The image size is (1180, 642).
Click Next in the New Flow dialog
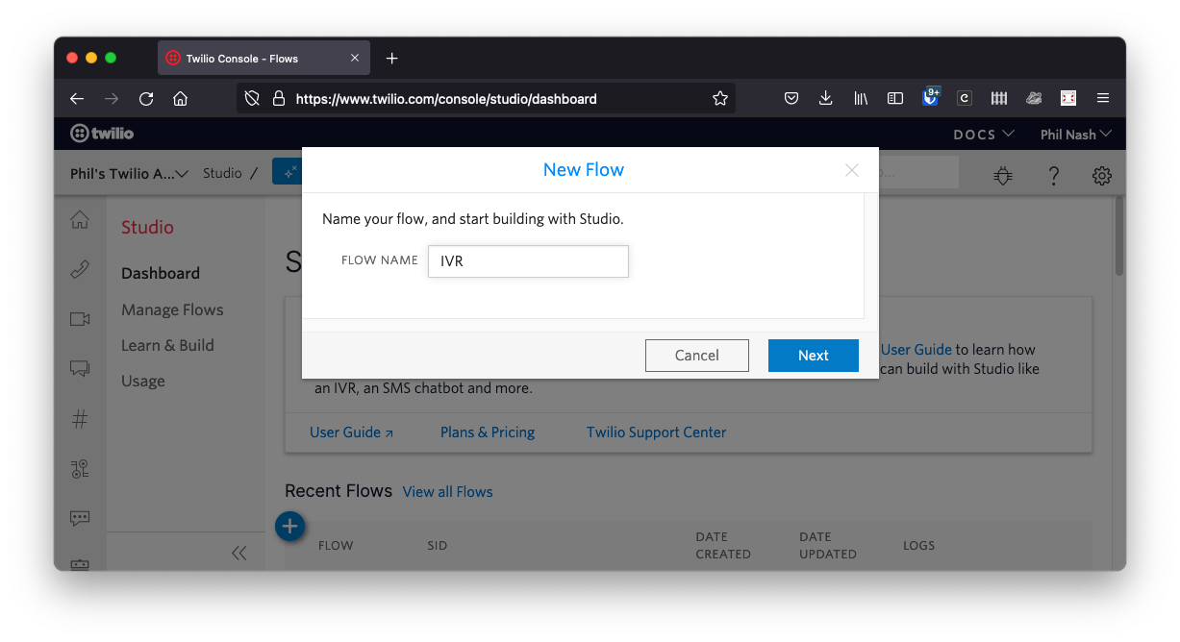coord(814,356)
